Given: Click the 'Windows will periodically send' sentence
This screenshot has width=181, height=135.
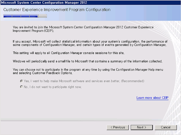Looking at the screenshot, I should pos(88,61).
